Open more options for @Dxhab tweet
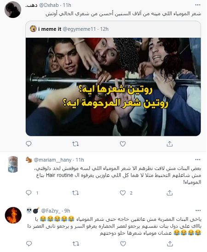This screenshot has height=252, width=207. pyautogui.click(x=198, y=5)
